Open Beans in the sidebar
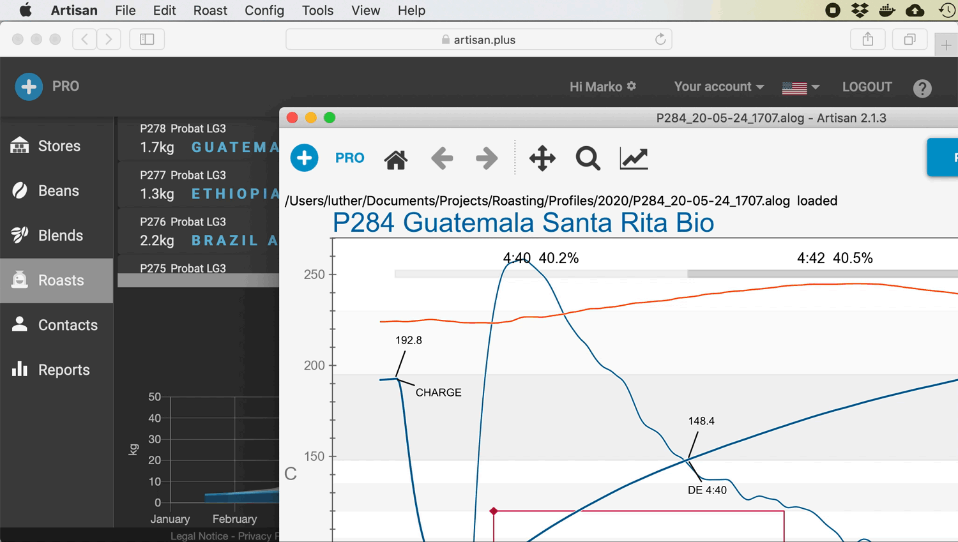 point(57,190)
